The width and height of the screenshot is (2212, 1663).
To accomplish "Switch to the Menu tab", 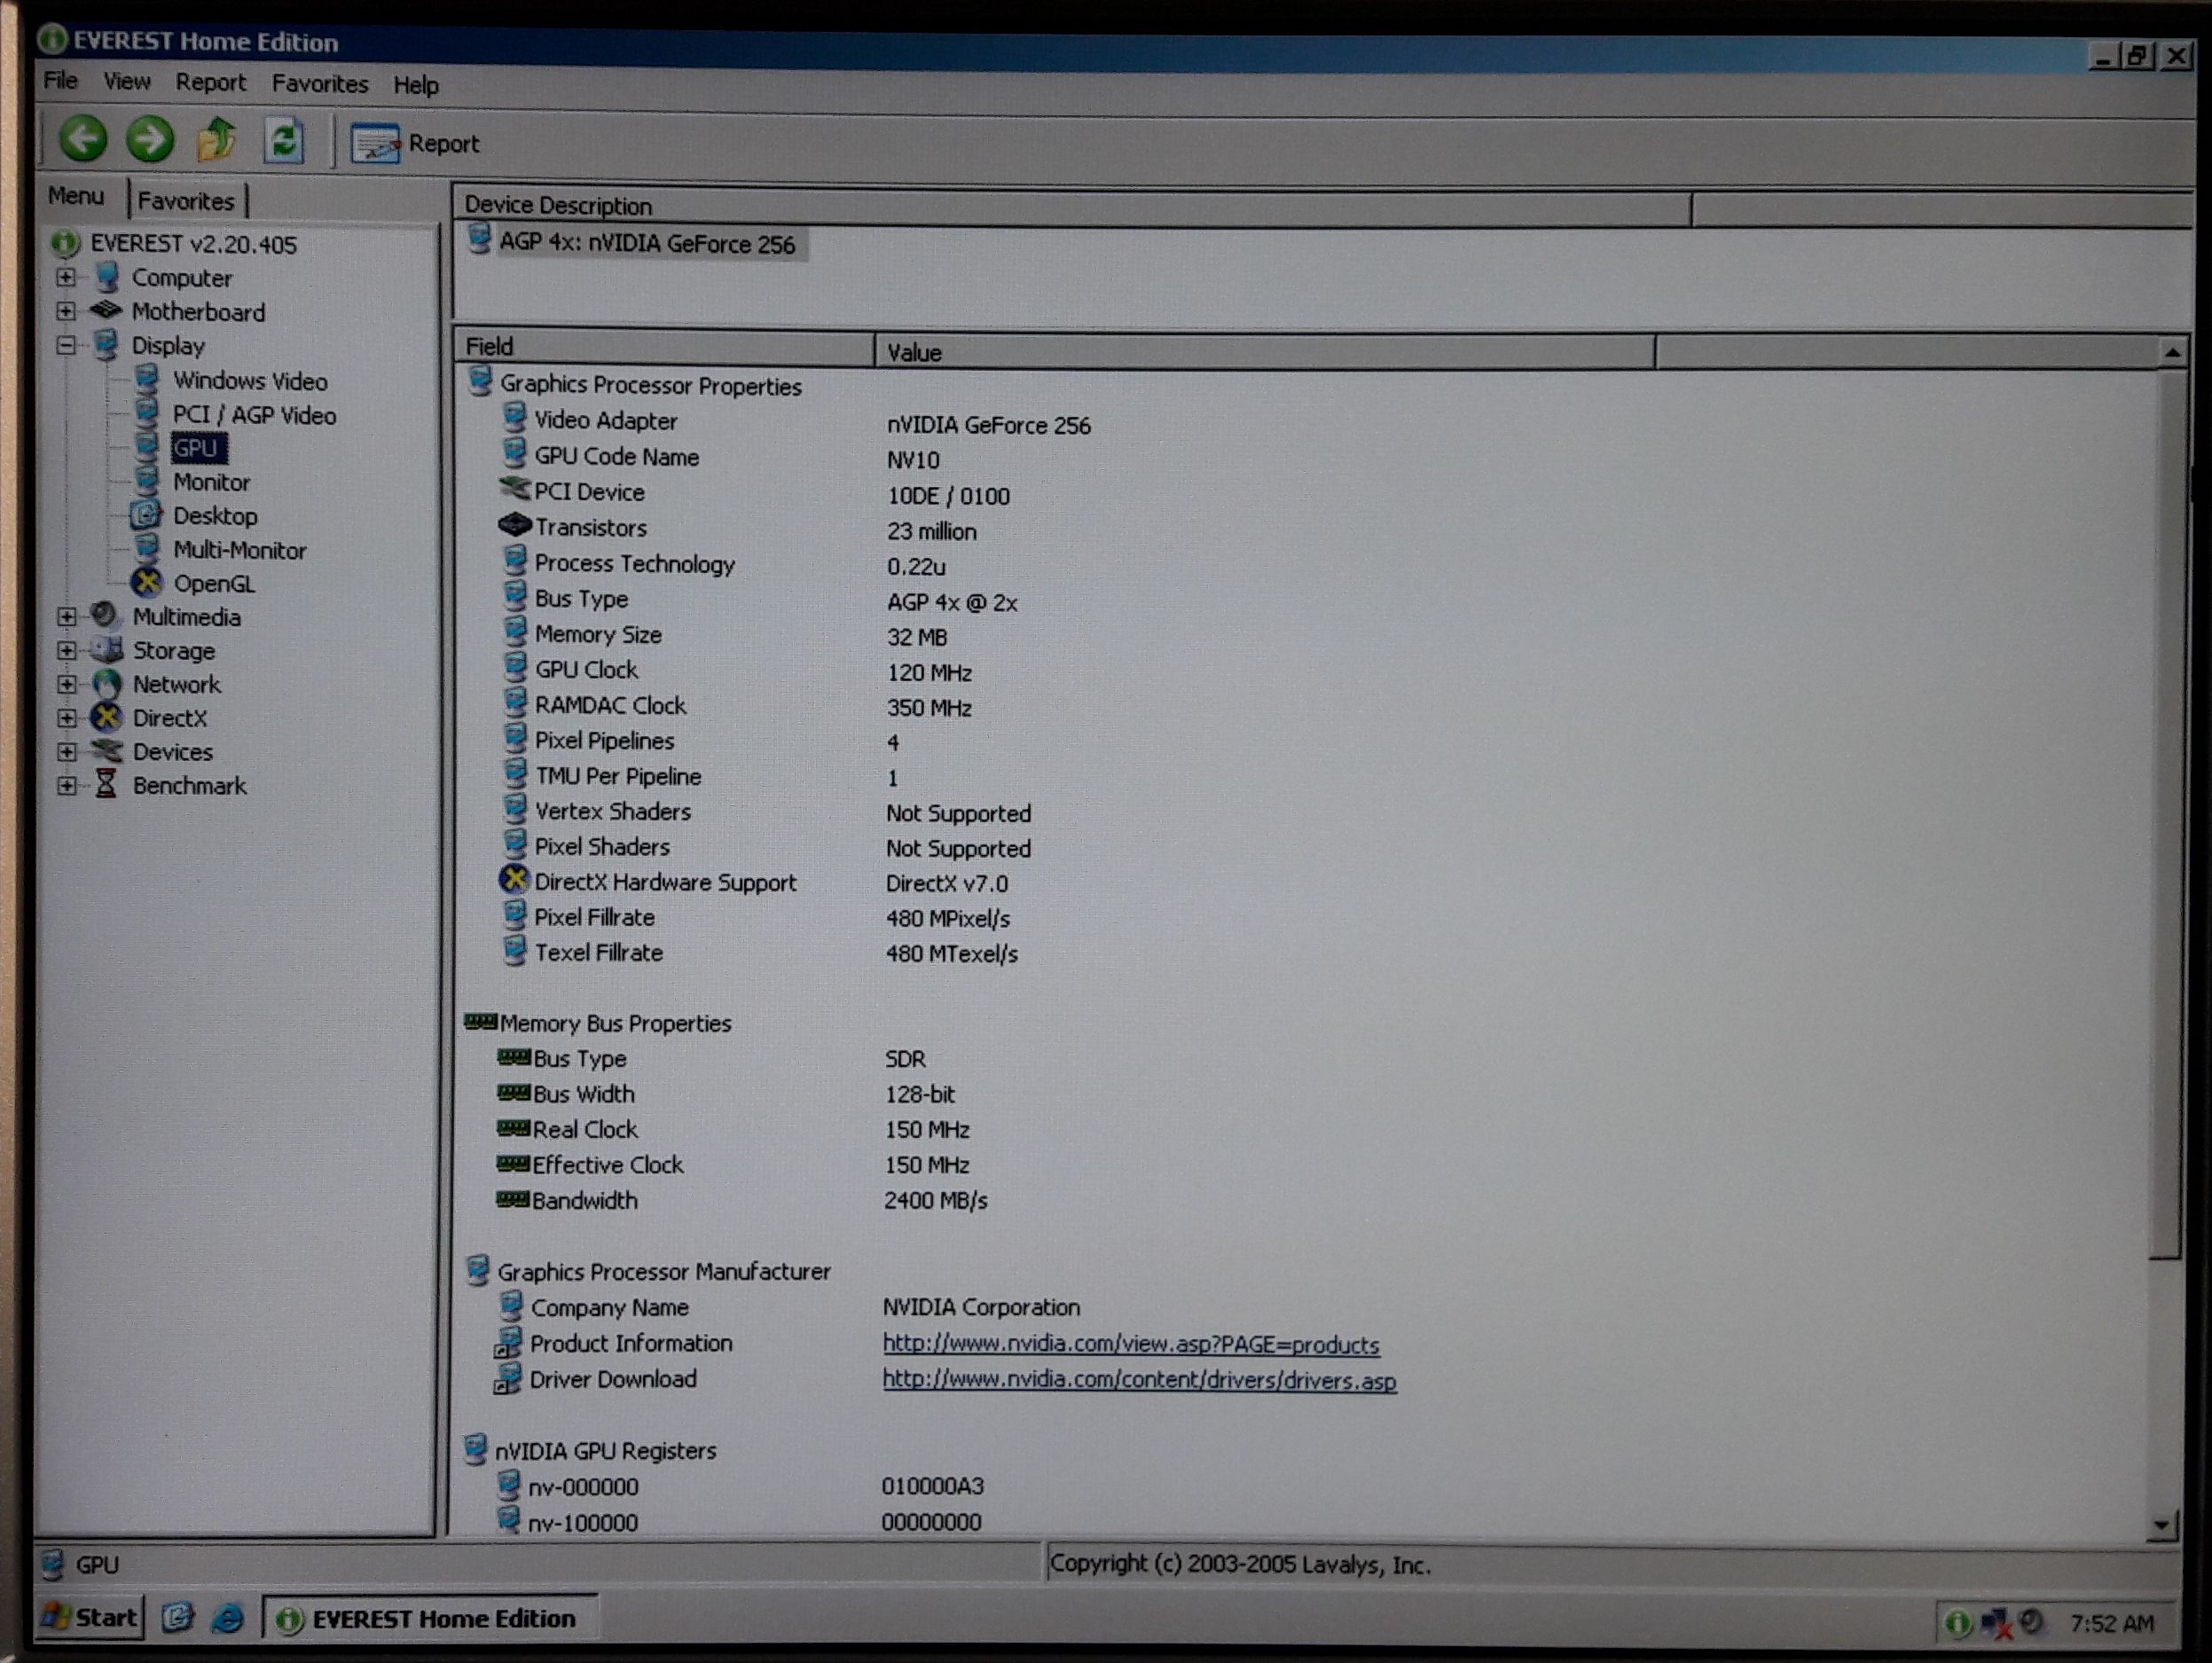I will 76,196.
